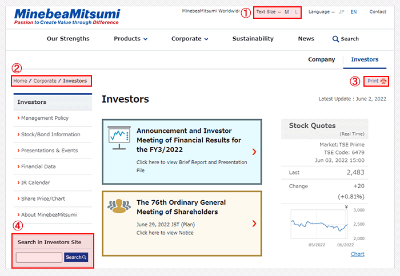Click the presentation chart icon in Announcement card
Screen dimensions: 400x276
click(119, 138)
